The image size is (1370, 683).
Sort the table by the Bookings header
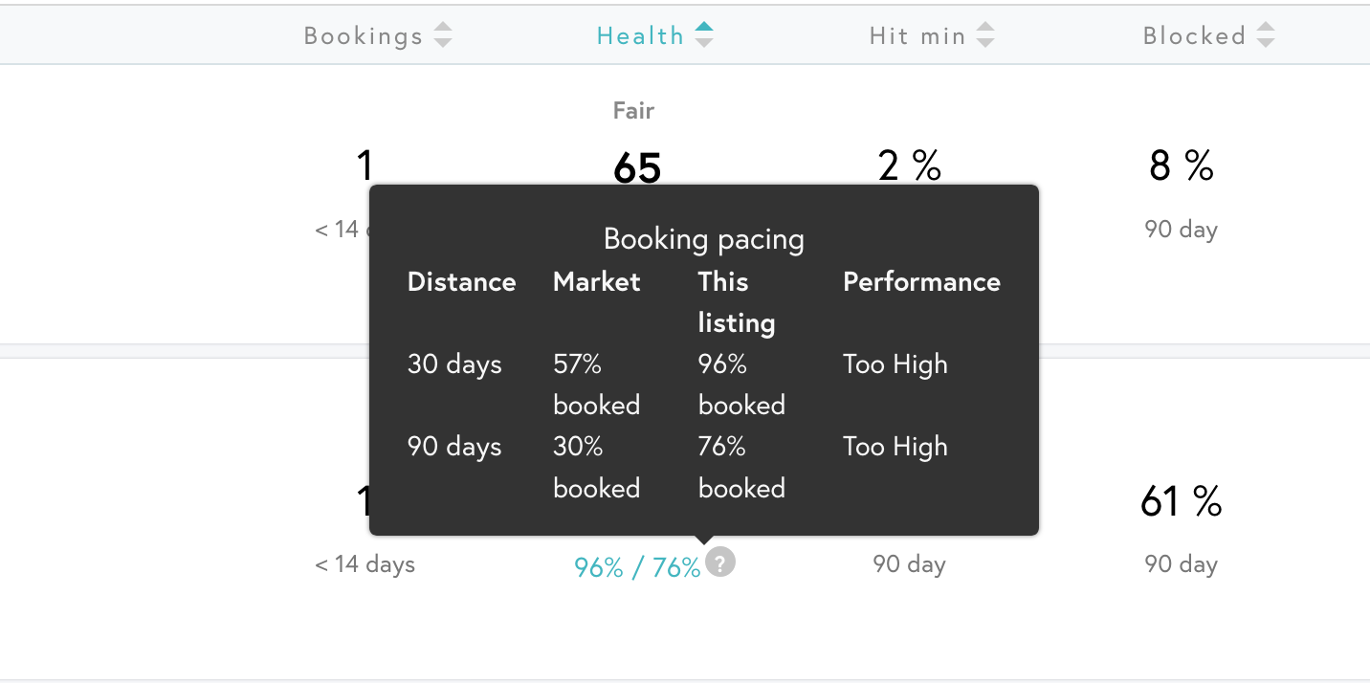[364, 36]
